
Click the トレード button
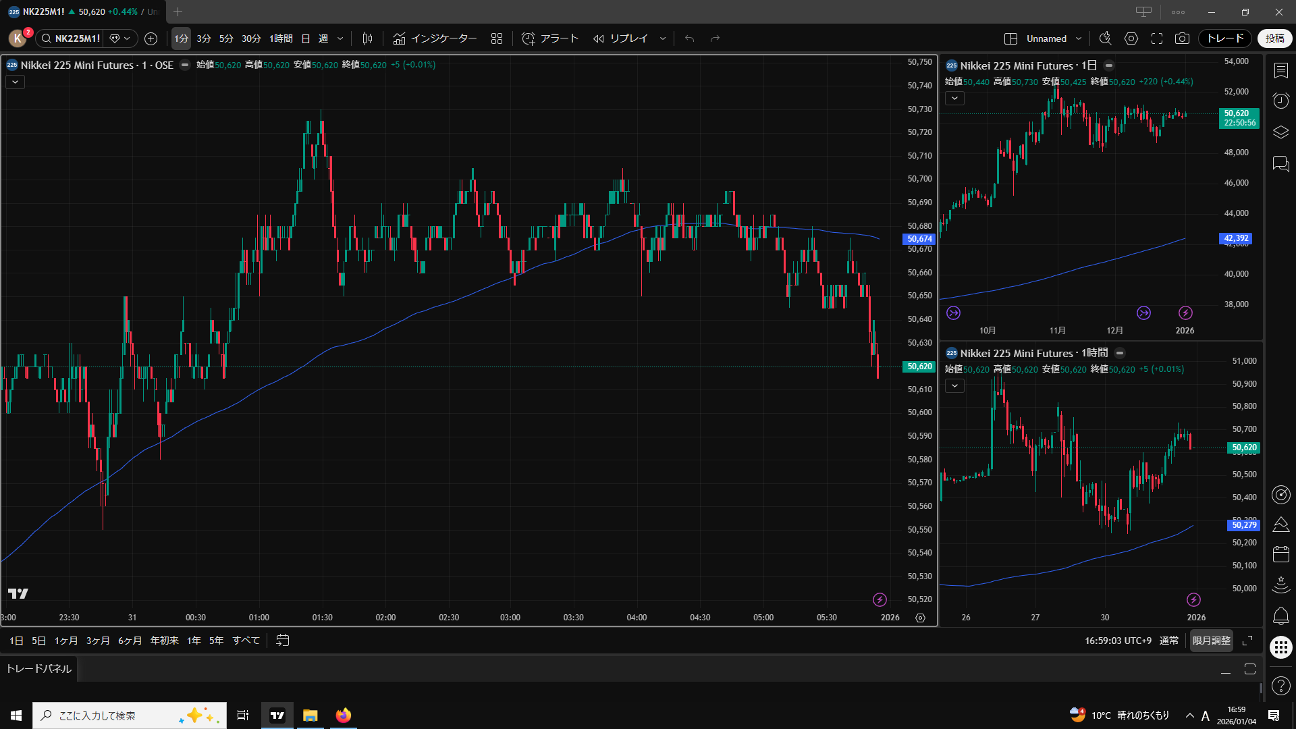(x=1224, y=38)
